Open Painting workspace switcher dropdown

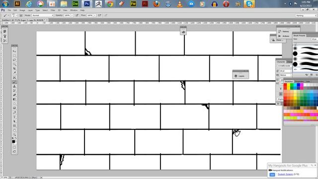pyautogui.click(x=306, y=15)
